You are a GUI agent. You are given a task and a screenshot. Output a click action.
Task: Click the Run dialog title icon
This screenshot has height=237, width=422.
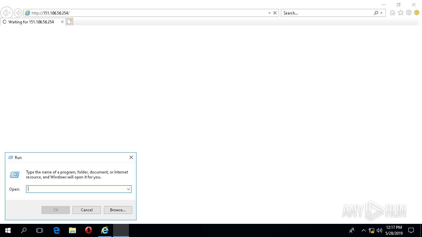[x=11, y=158]
